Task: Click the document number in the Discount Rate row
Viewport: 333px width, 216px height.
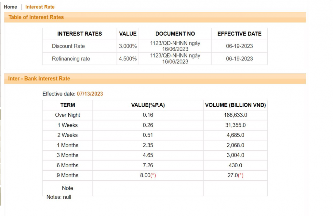Action: 175,46
